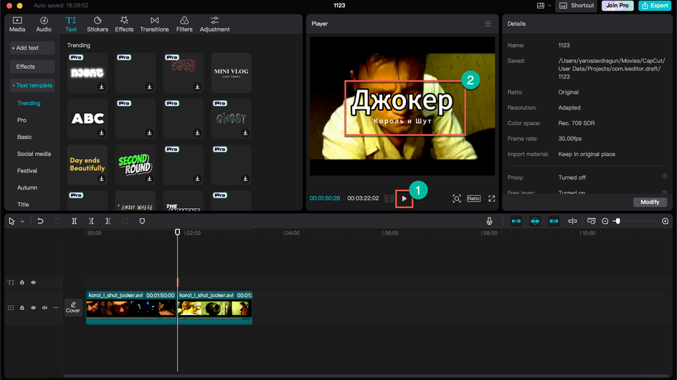Screen dimensions: 677x380
Task: Play the video preview
Action: point(404,199)
